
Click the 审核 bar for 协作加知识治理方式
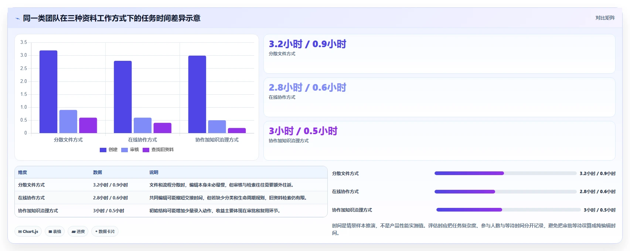tap(217, 126)
